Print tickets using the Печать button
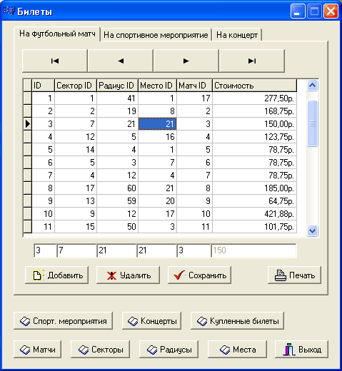 tap(294, 275)
